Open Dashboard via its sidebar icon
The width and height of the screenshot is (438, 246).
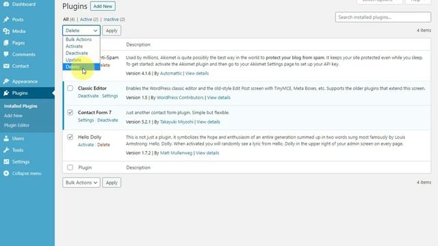6,4
